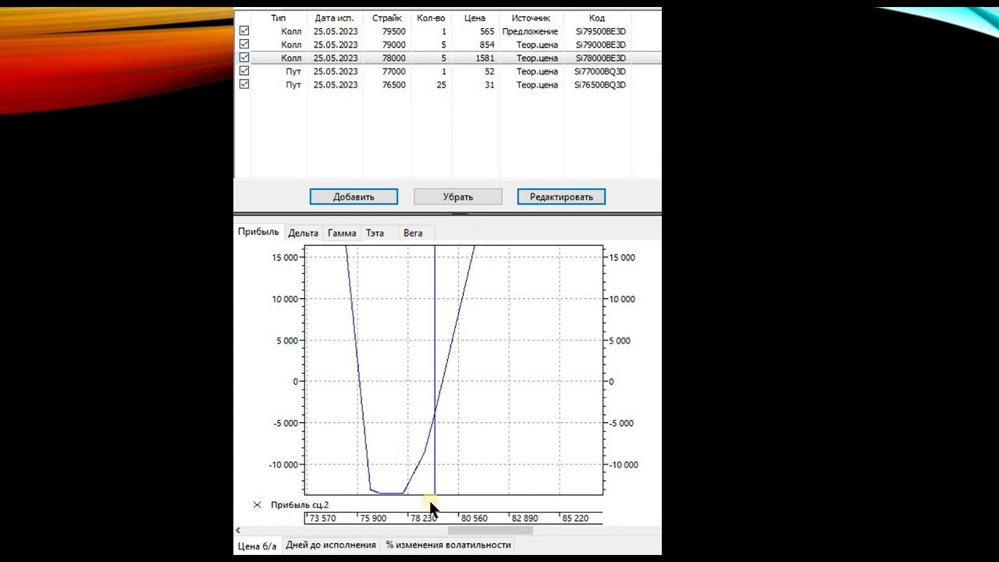Viewport: 999px width, 562px height.
Task: Sort by the Страйк column header
Action: [387, 18]
